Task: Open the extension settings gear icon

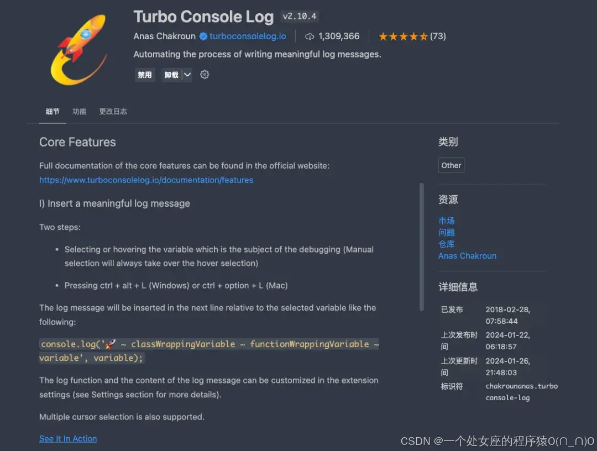Action: [205, 75]
